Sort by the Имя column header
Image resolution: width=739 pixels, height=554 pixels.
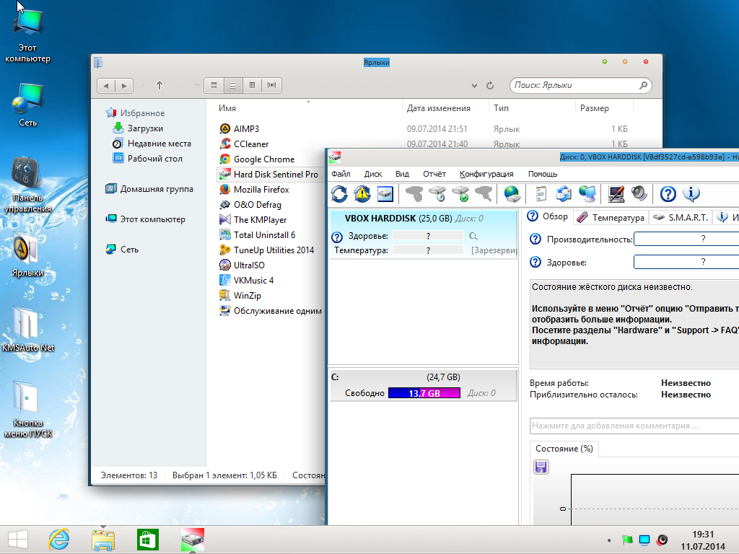(x=227, y=108)
